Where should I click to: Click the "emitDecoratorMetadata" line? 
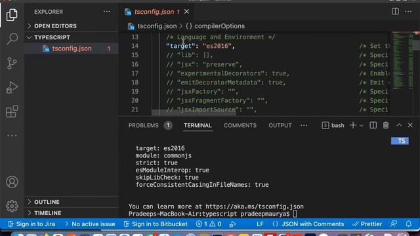click(x=226, y=83)
